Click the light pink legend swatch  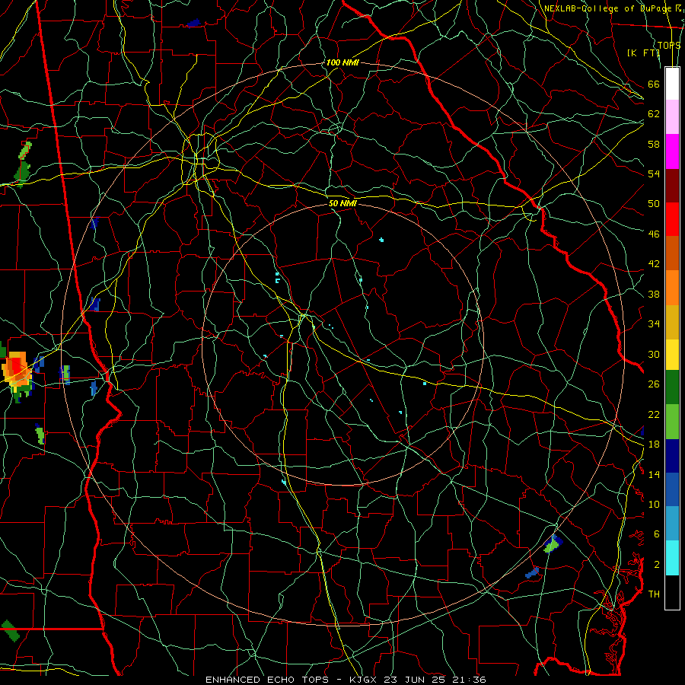(672, 117)
